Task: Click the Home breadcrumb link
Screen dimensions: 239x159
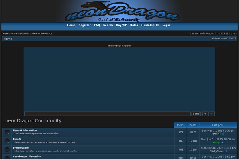Action: [8, 39]
